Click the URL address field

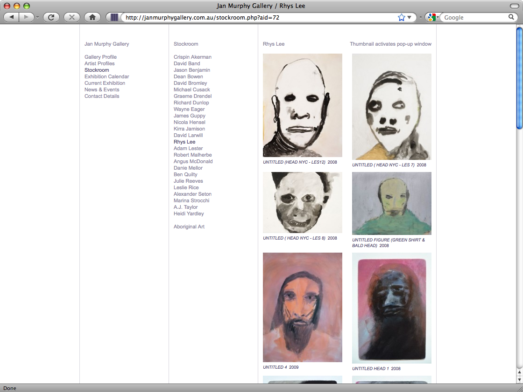pos(259,17)
